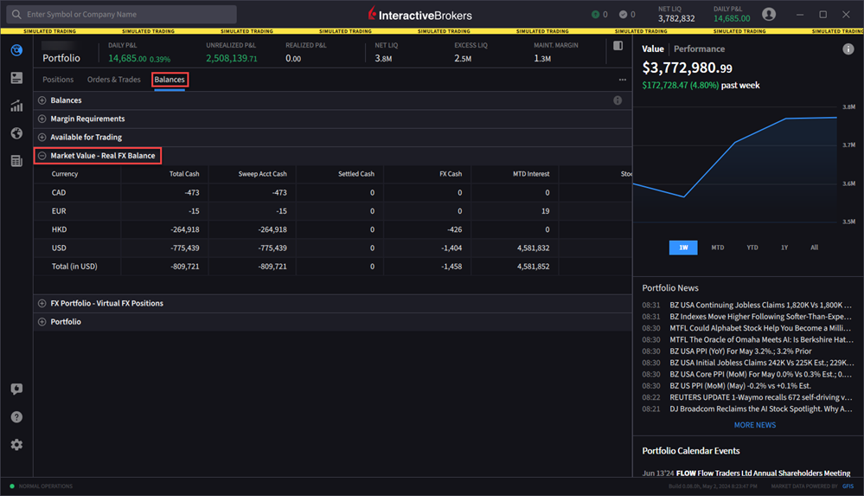The height and width of the screenshot is (496, 864).
Task: Click the FX Cash column header
Action: tap(451, 174)
